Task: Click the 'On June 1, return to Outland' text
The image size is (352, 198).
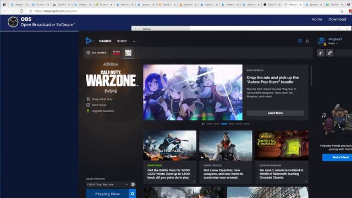Action: pos(281,174)
